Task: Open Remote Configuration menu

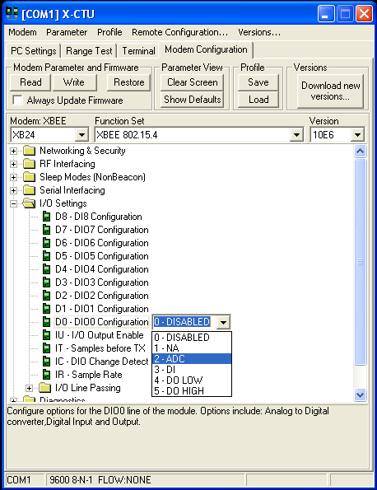Action: [x=180, y=32]
